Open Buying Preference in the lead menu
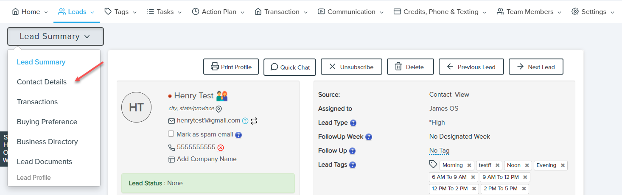 (47, 122)
